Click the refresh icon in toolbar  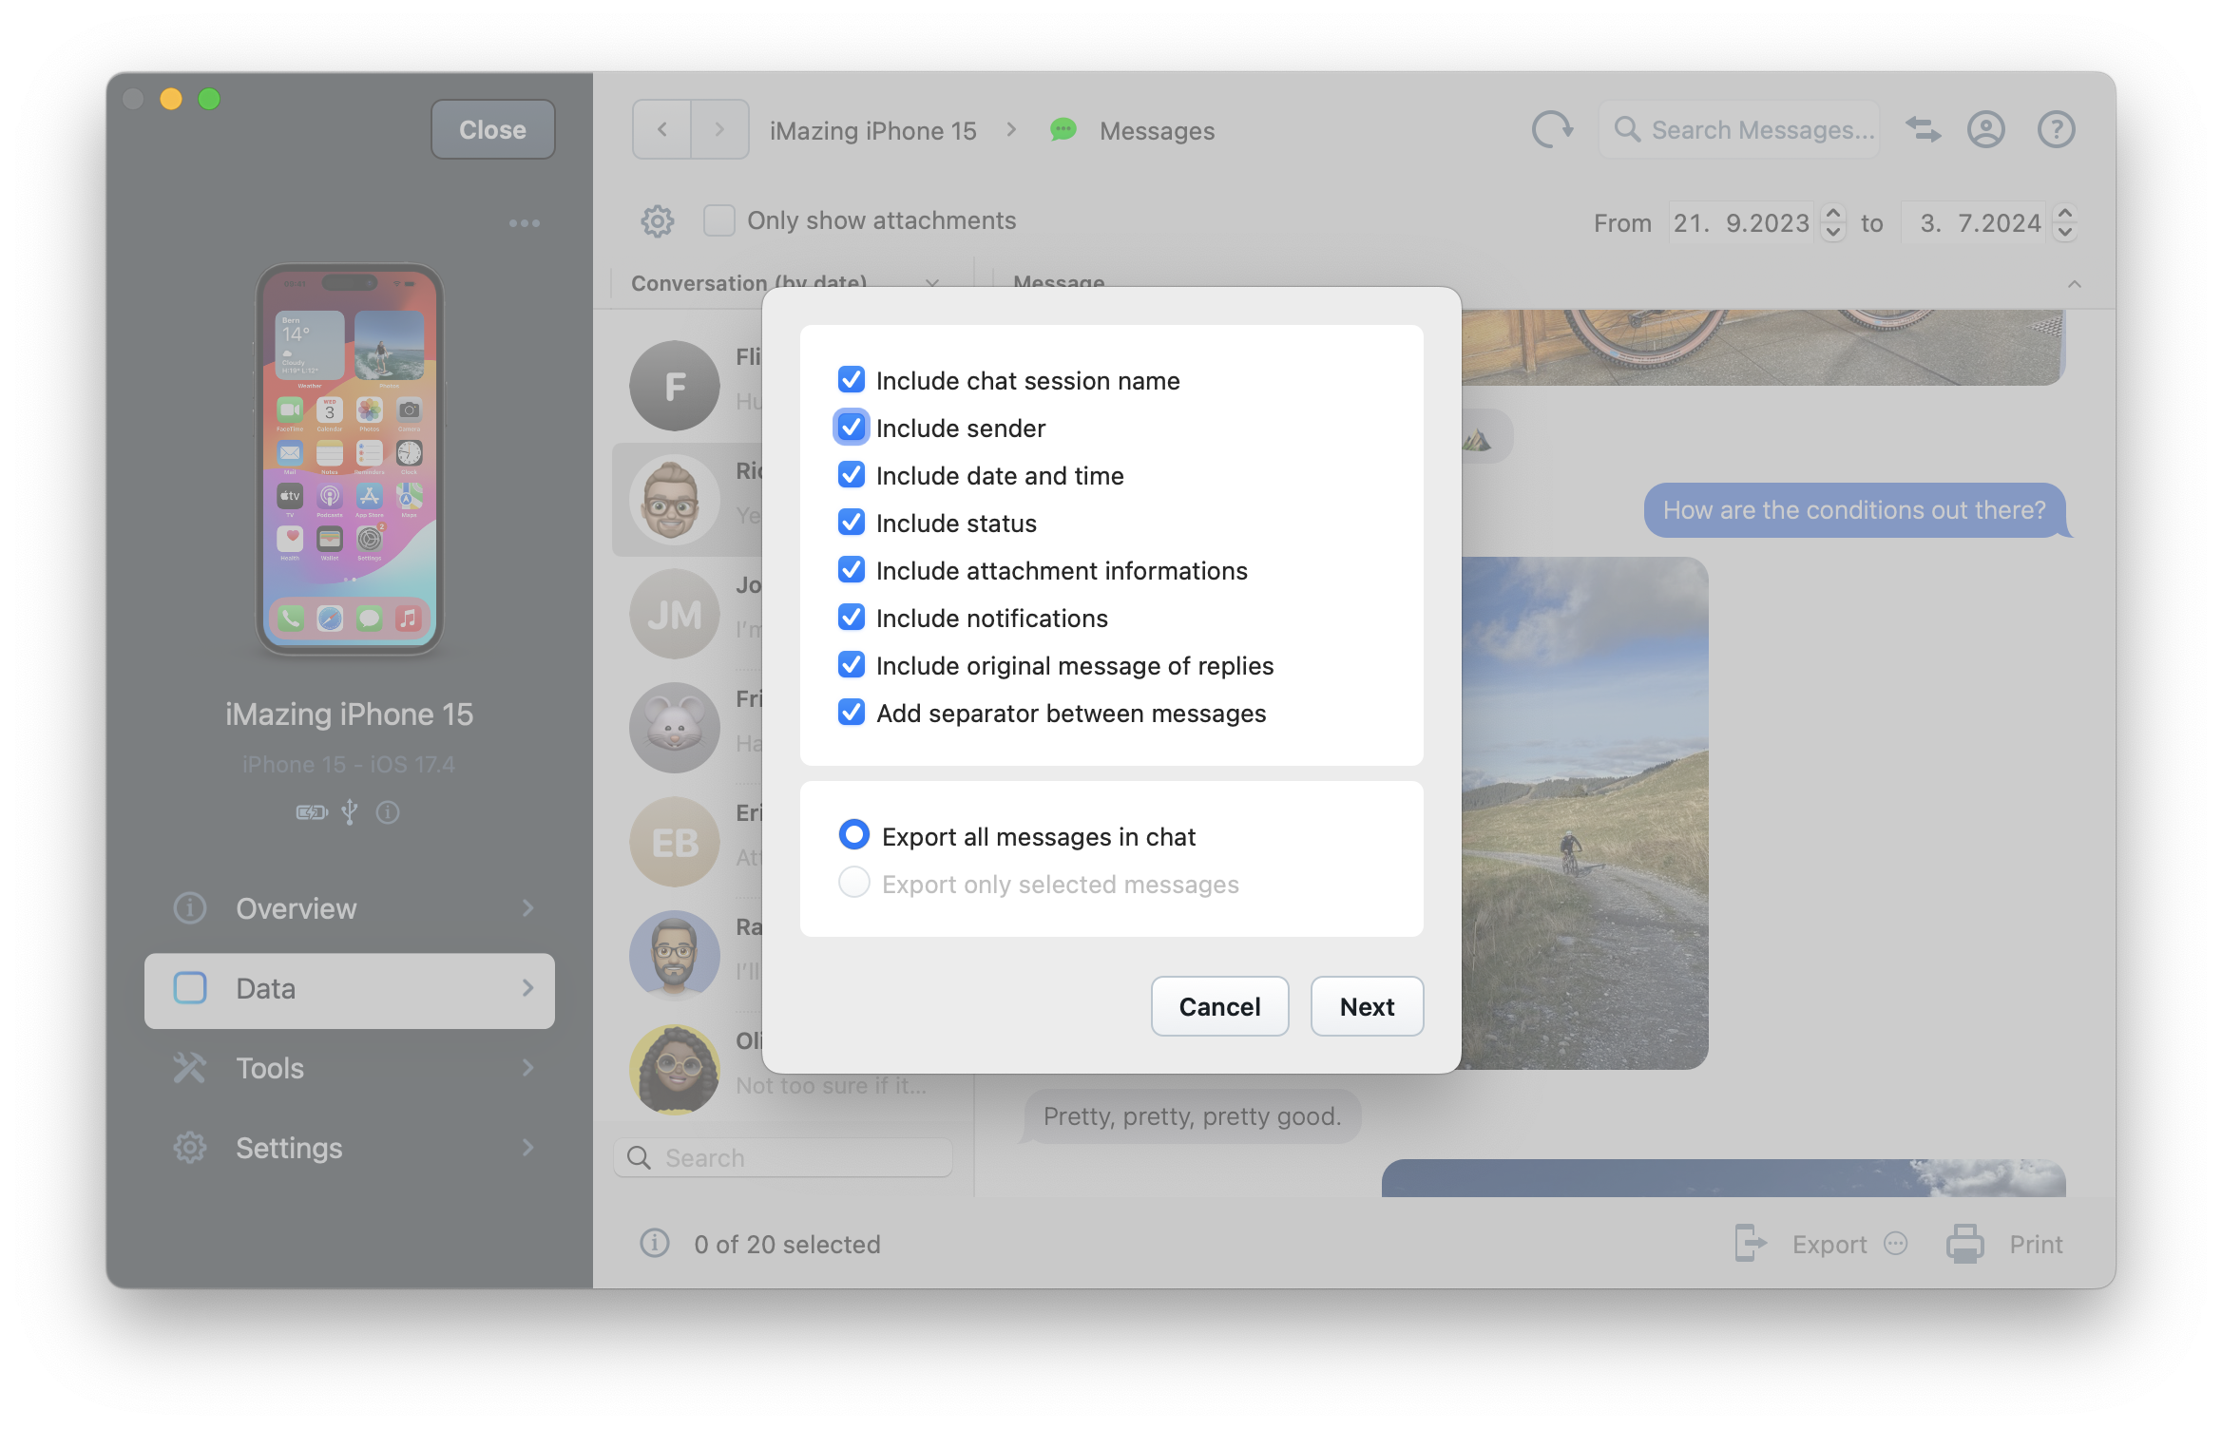pos(1552,129)
